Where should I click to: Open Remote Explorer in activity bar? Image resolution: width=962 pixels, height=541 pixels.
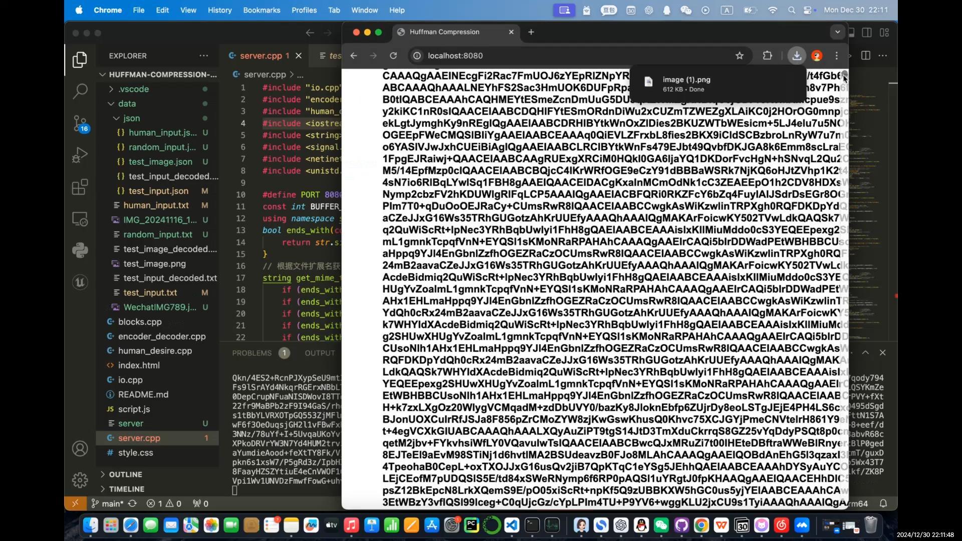(80, 219)
